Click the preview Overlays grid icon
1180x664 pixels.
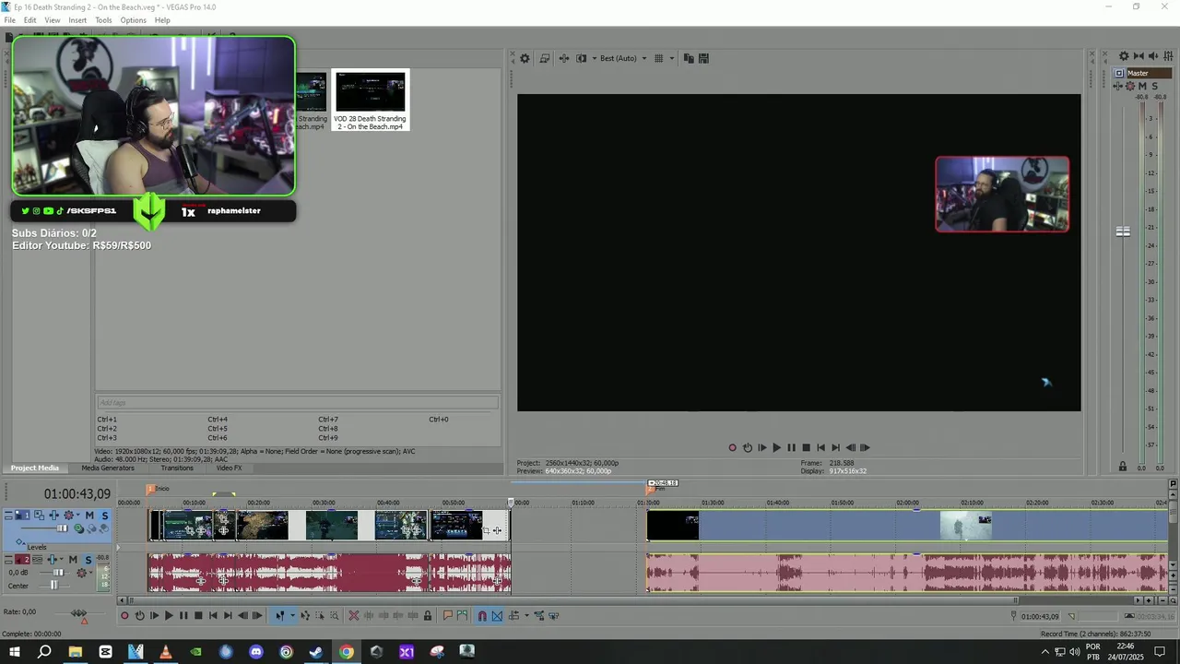658,58
